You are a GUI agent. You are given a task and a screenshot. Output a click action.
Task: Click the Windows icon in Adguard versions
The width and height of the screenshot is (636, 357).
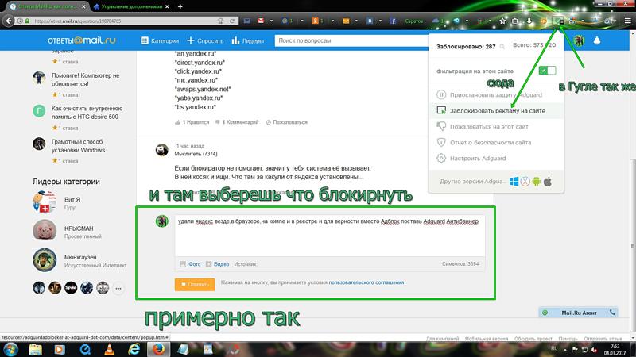514,182
